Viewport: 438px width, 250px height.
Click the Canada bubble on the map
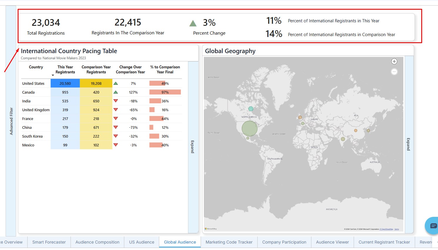pos(251,109)
